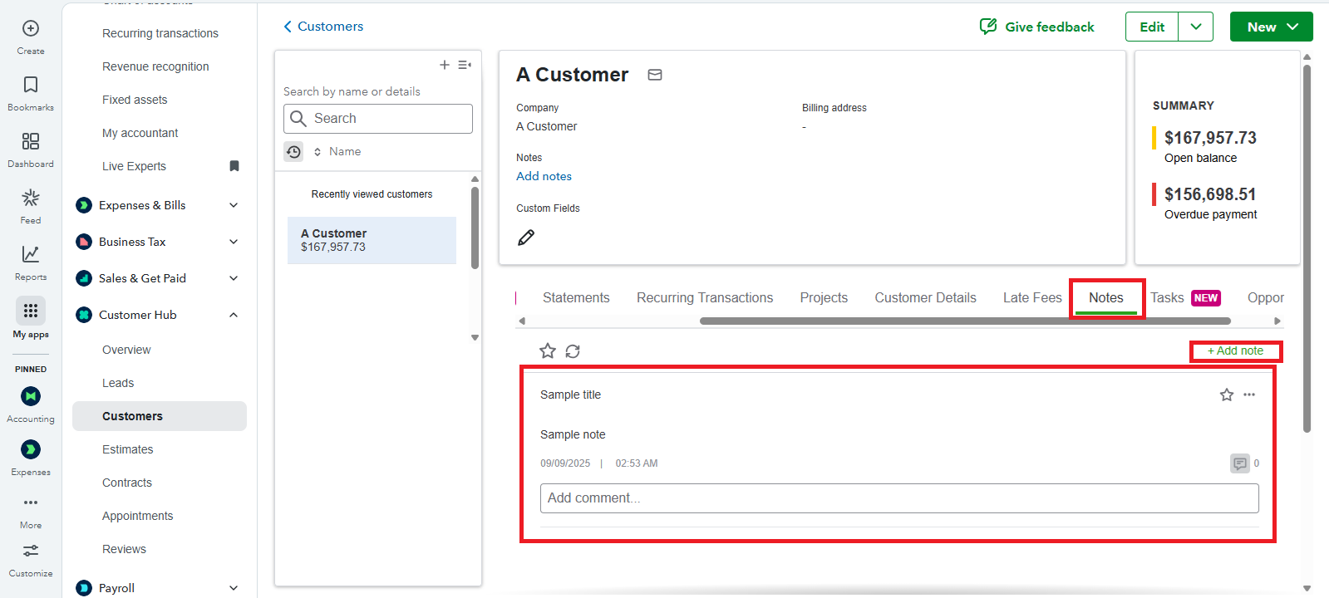Screen dimensions: 1329x598
Task: Click the Add comment input field
Action: pyautogui.click(x=899, y=498)
